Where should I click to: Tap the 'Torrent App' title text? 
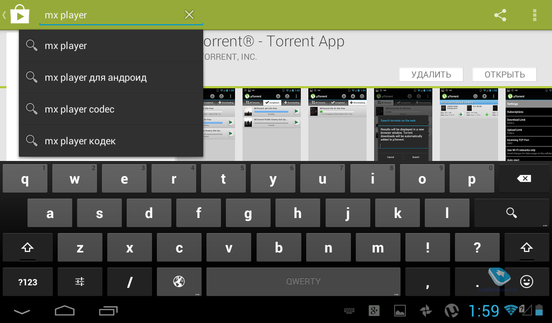pyautogui.click(x=305, y=41)
